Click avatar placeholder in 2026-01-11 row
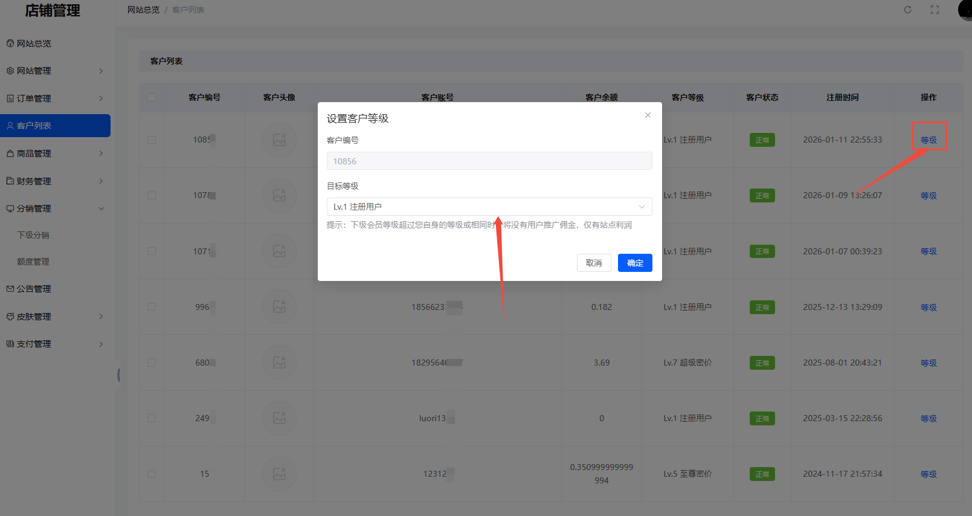Screen dimensions: 972x516 (279, 140)
